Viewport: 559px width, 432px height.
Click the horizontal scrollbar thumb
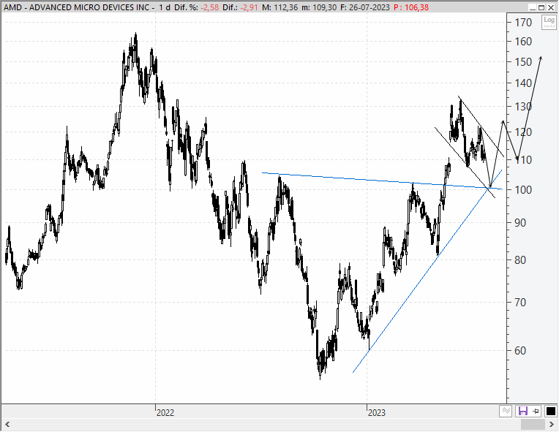pos(533,424)
